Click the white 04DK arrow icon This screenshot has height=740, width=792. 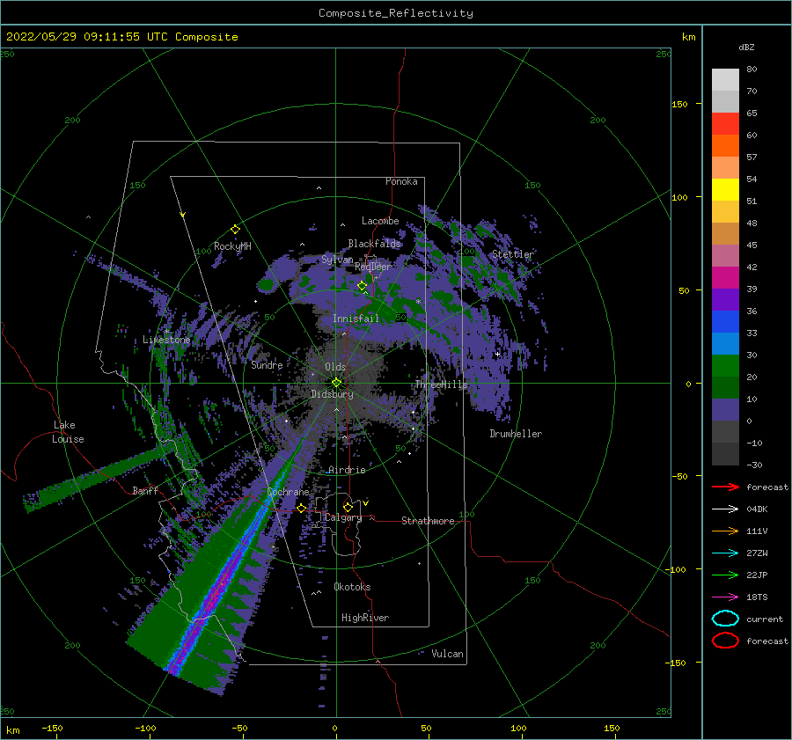(725, 509)
